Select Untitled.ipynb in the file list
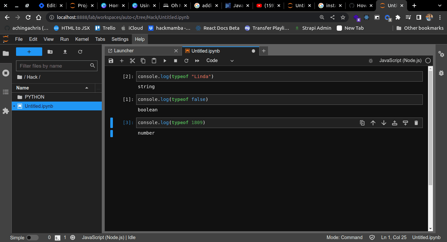Screen dimensions: 447x242 point(57,106)
